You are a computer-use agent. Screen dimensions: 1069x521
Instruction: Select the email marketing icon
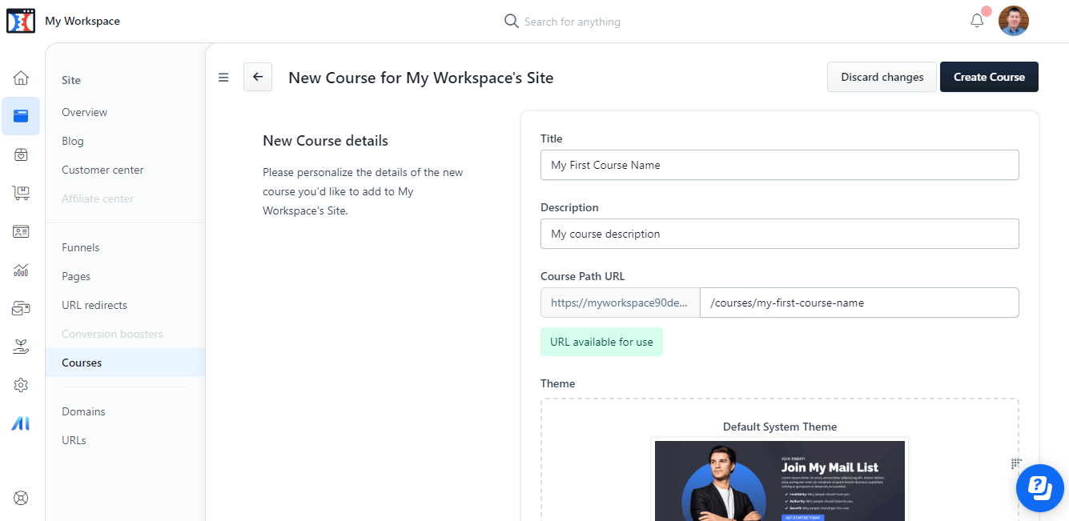[x=21, y=308]
